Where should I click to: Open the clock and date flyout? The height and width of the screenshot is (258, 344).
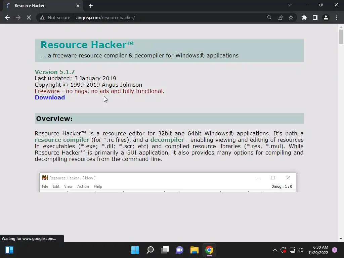(x=318, y=250)
